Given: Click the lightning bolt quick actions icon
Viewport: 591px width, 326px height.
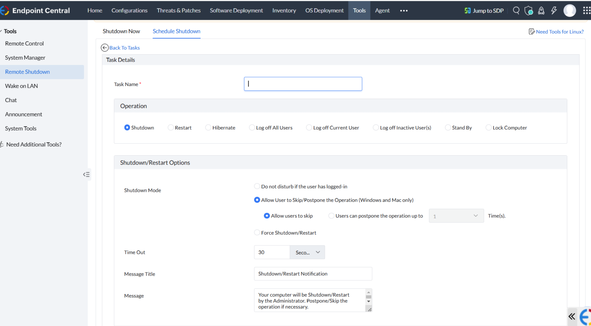Looking at the screenshot, I should coord(554,10).
